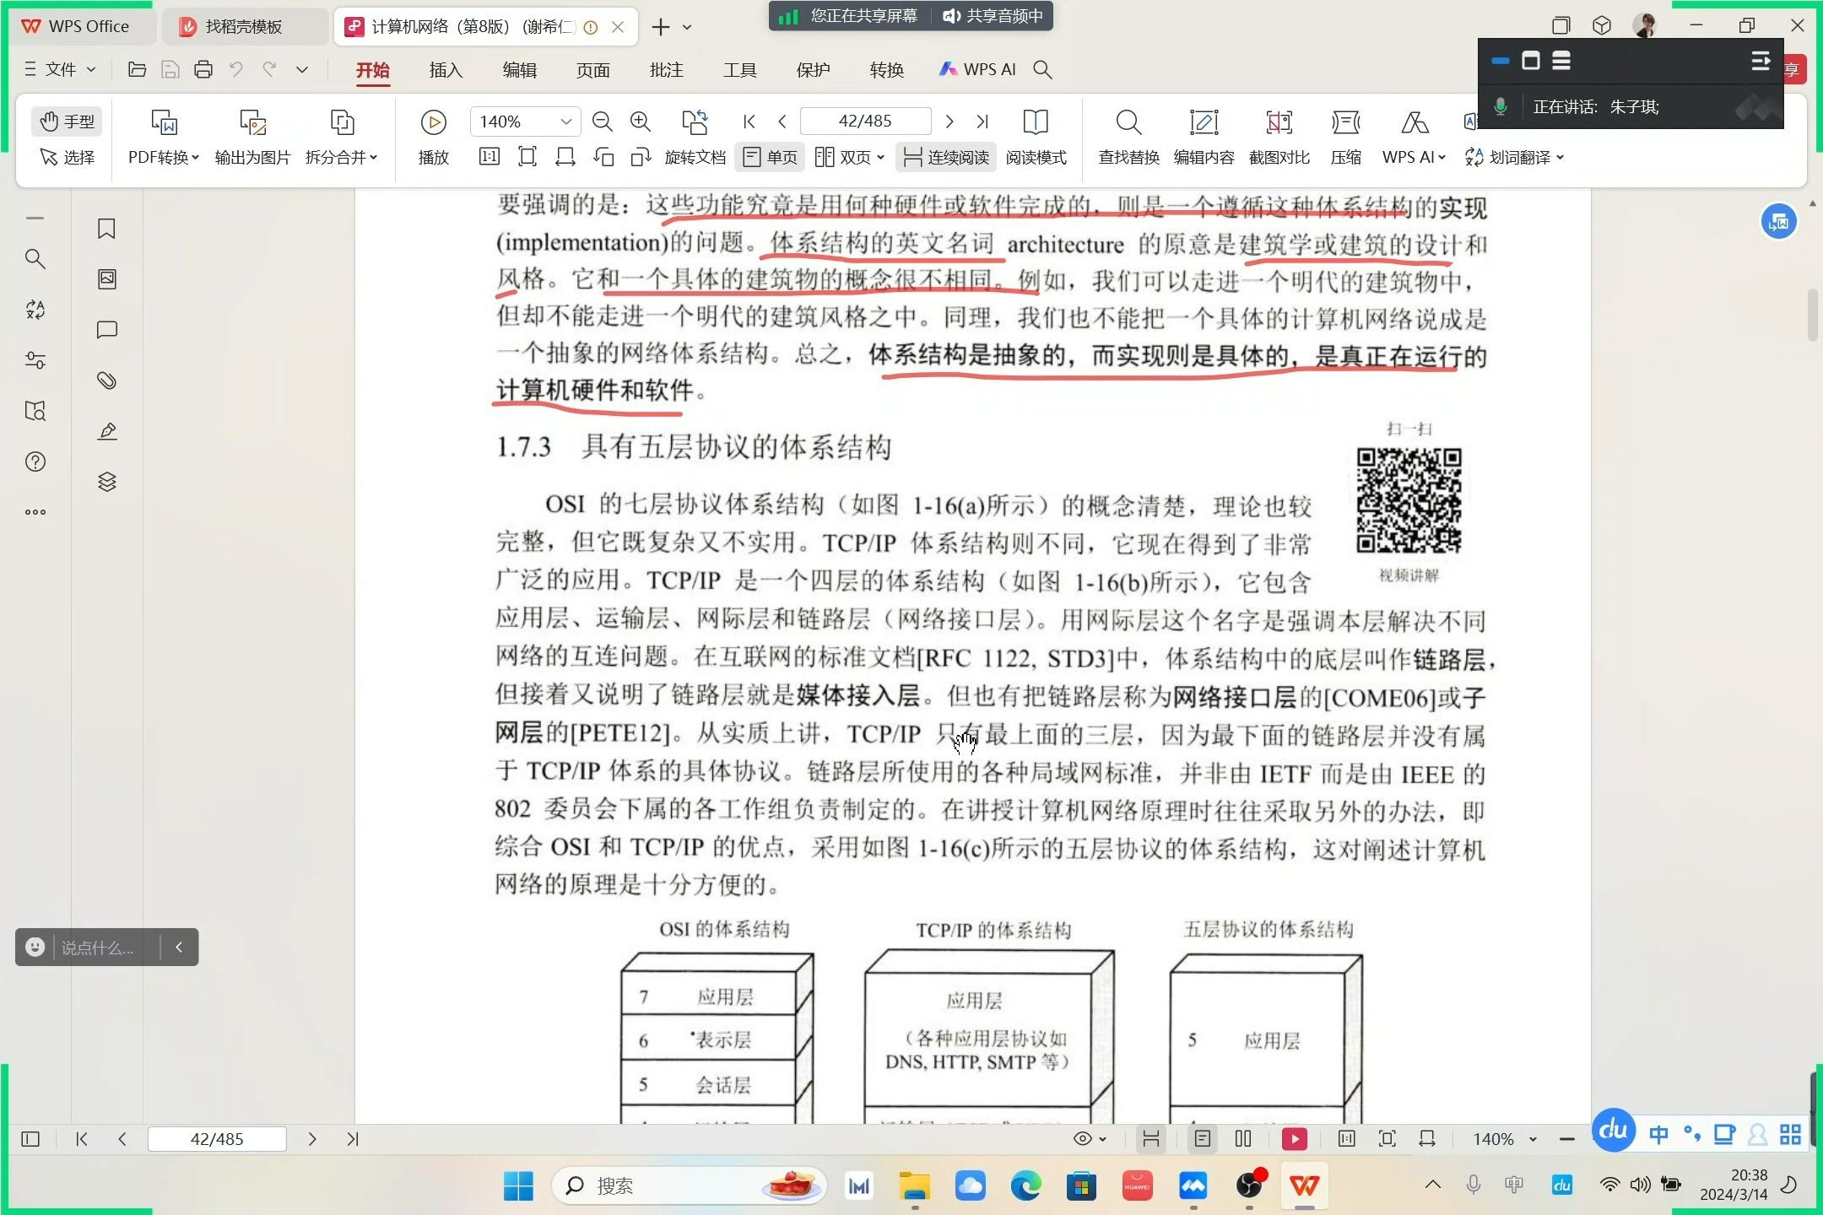1823x1215 pixels.
Task: Click the zoom out magnifier icon
Action: [602, 121]
